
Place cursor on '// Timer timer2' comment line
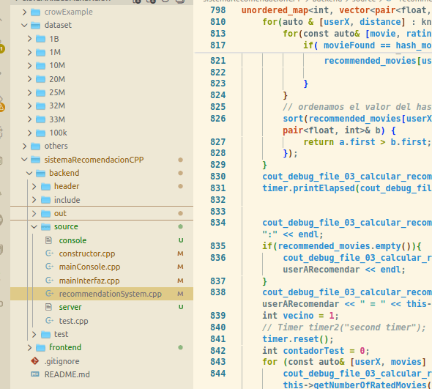[344, 327]
